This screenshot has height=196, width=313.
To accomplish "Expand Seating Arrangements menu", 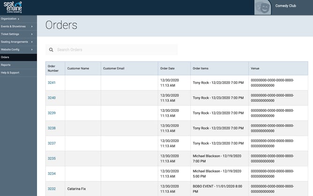I will [x=15, y=42].
